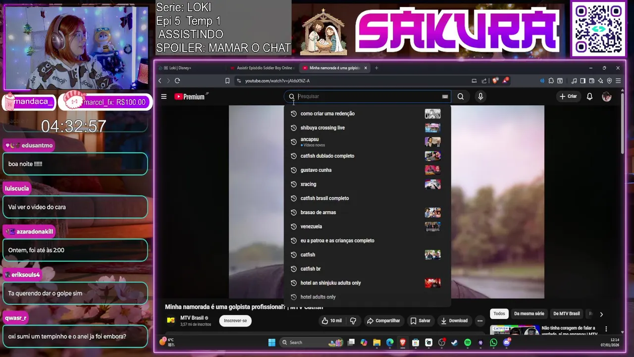634x357 pixels.
Task: Click the magnifier search button in YouTube
Action: click(461, 97)
